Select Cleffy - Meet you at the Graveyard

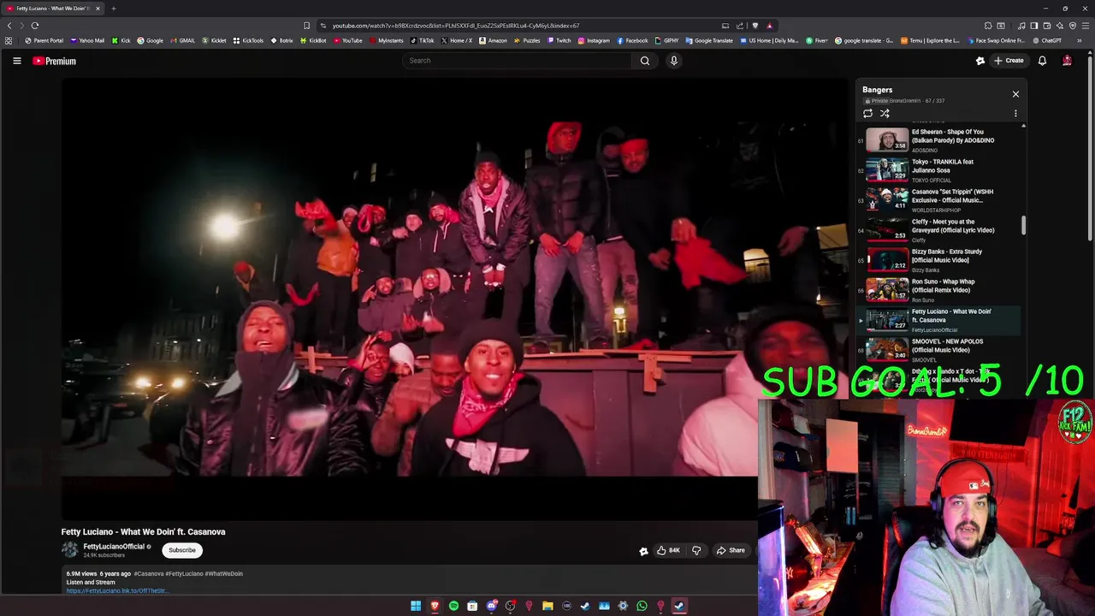[939, 229]
